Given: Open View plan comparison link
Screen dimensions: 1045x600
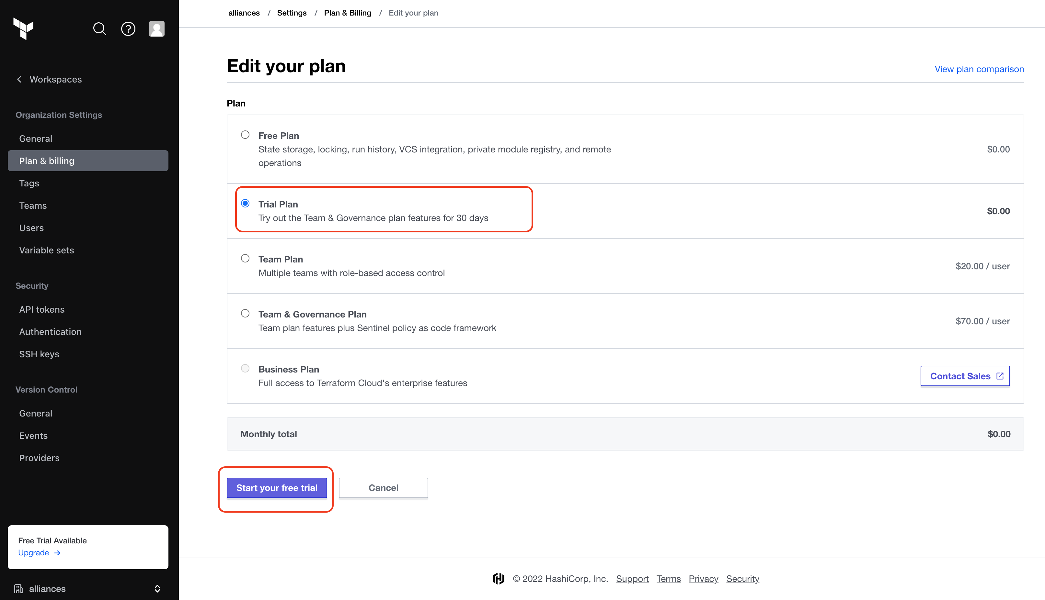Looking at the screenshot, I should [979, 69].
